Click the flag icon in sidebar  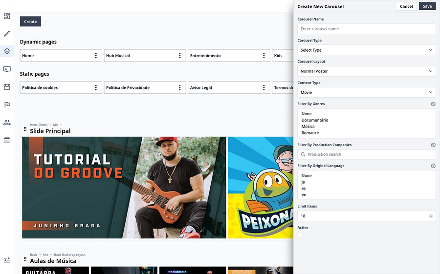coord(7,105)
